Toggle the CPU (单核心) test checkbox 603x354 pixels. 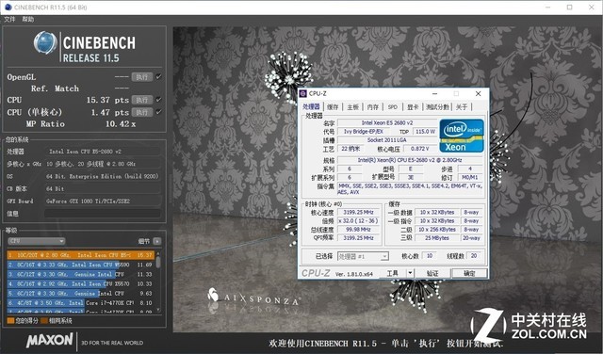[x=158, y=112]
